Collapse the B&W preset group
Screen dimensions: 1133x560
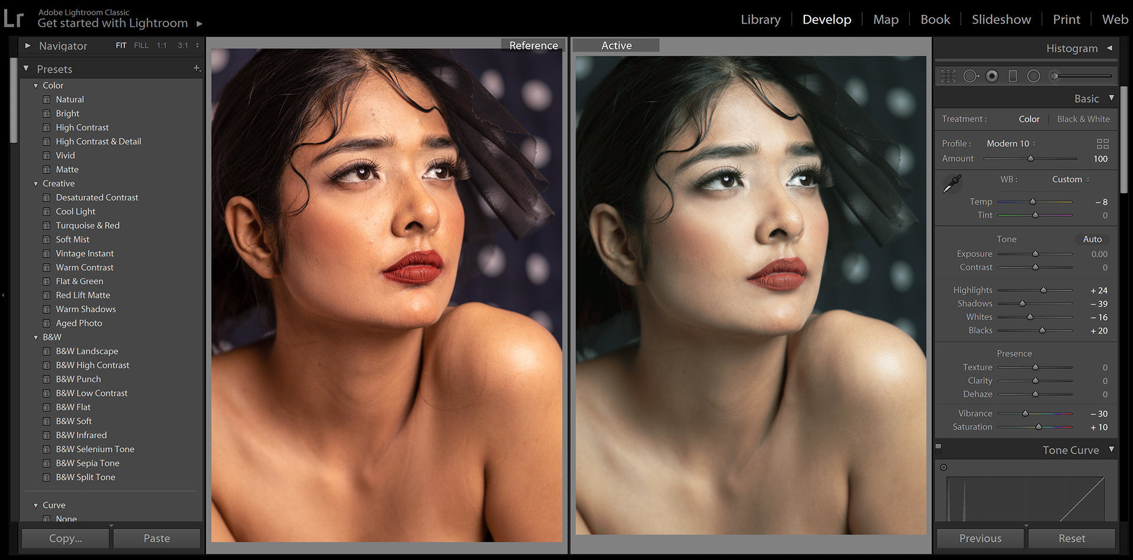click(x=36, y=338)
